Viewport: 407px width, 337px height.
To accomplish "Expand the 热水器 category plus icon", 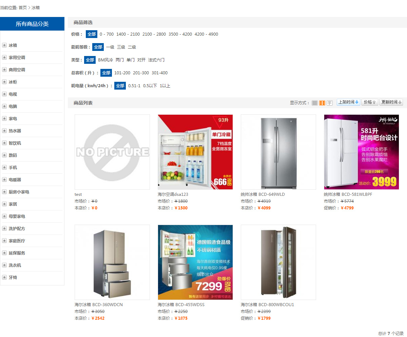I will tap(4, 131).
